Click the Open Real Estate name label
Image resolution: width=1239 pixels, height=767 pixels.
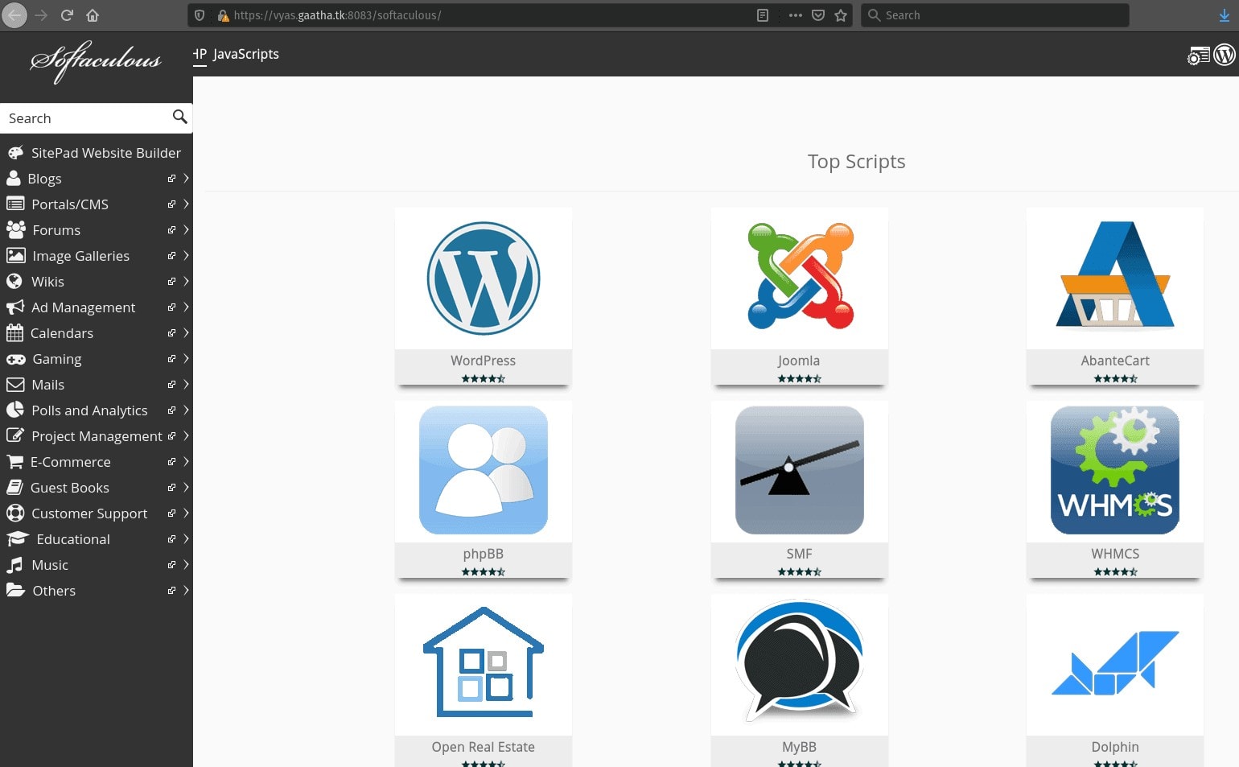pos(484,747)
